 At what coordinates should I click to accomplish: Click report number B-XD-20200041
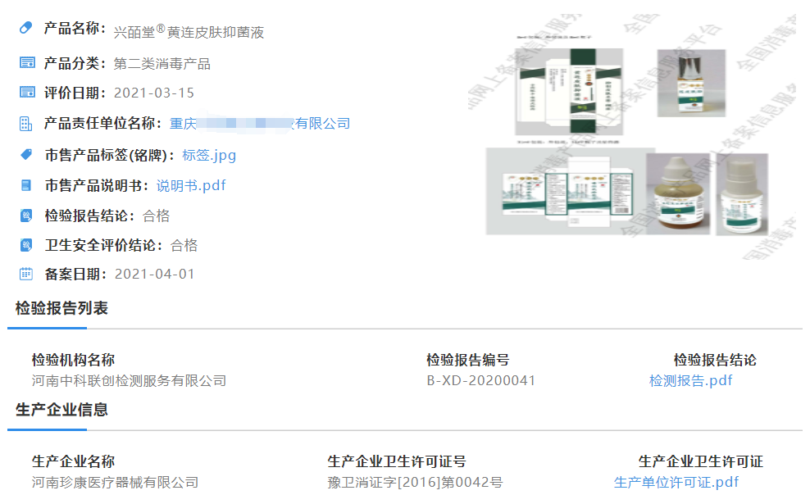click(x=481, y=380)
